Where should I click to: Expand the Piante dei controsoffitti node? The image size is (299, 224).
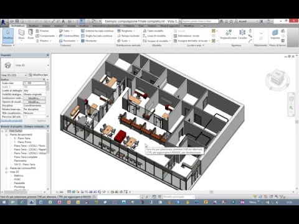6,168
